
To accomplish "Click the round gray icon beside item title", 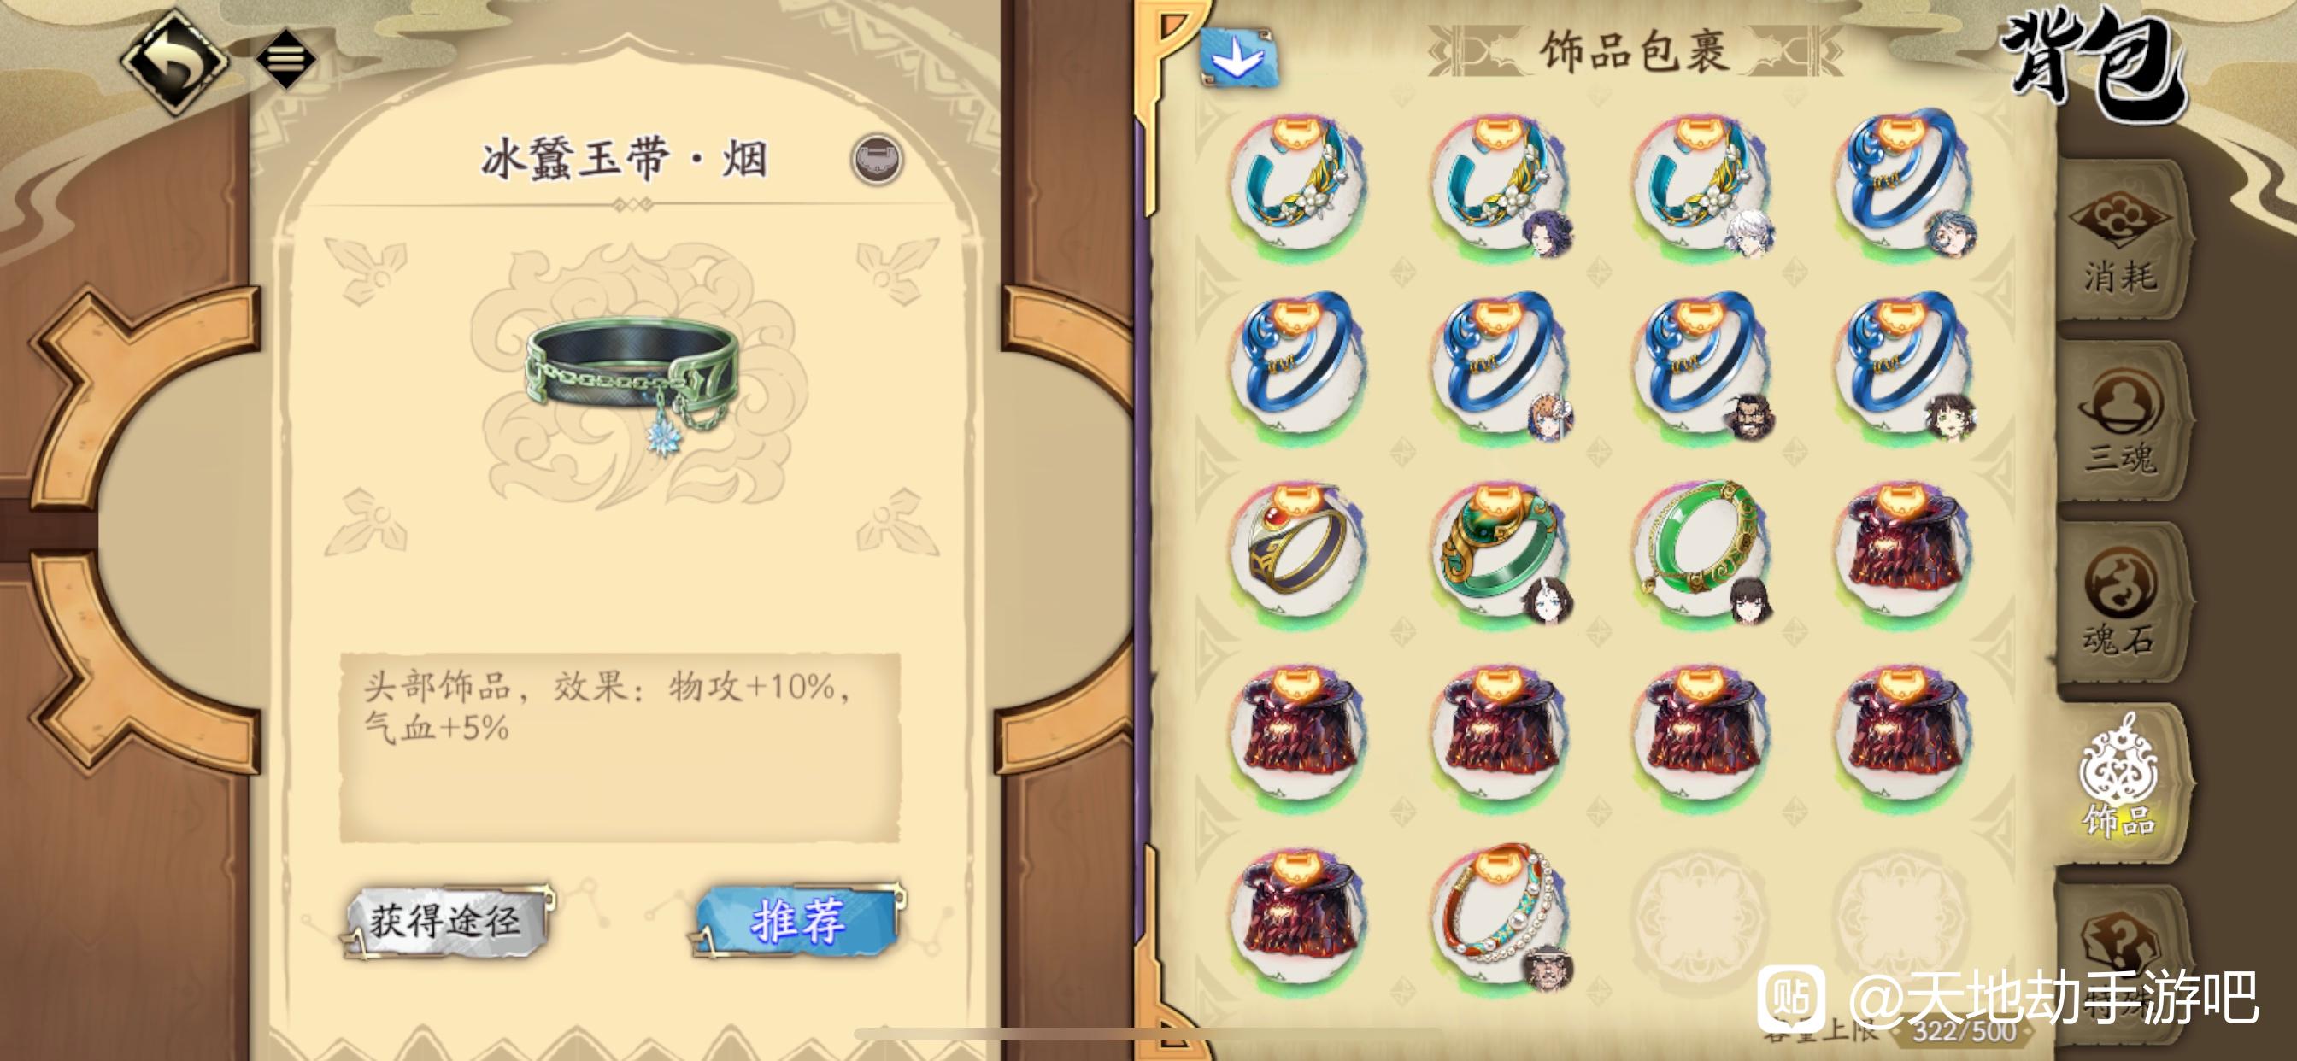I will pos(877,160).
